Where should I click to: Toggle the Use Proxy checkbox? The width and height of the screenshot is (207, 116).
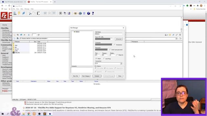[x=104, y=59]
